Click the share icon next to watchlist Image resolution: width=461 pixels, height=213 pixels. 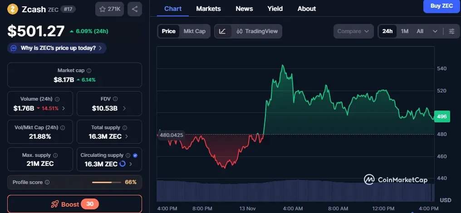(134, 9)
